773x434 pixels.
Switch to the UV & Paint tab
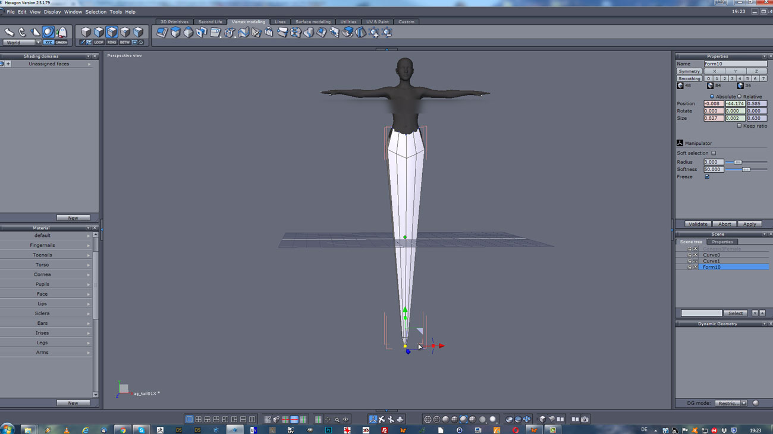coord(378,22)
